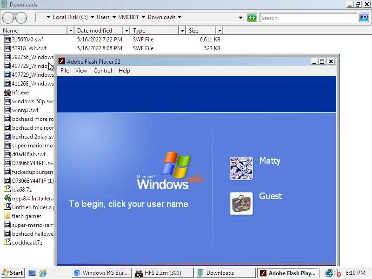The height and width of the screenshot is (279, 372).
Task: Switch to Windows RG Buil... taskbar button
Action: (101, 273)
